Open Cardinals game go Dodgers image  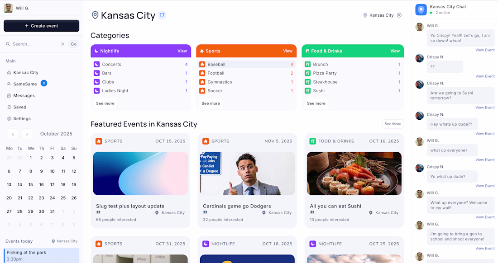click(x=247, y=174)
